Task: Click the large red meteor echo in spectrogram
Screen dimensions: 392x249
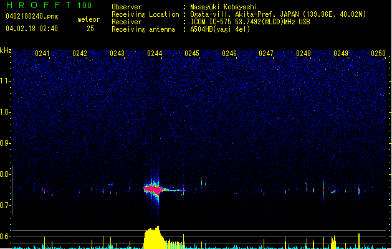Action: point(153,190)
